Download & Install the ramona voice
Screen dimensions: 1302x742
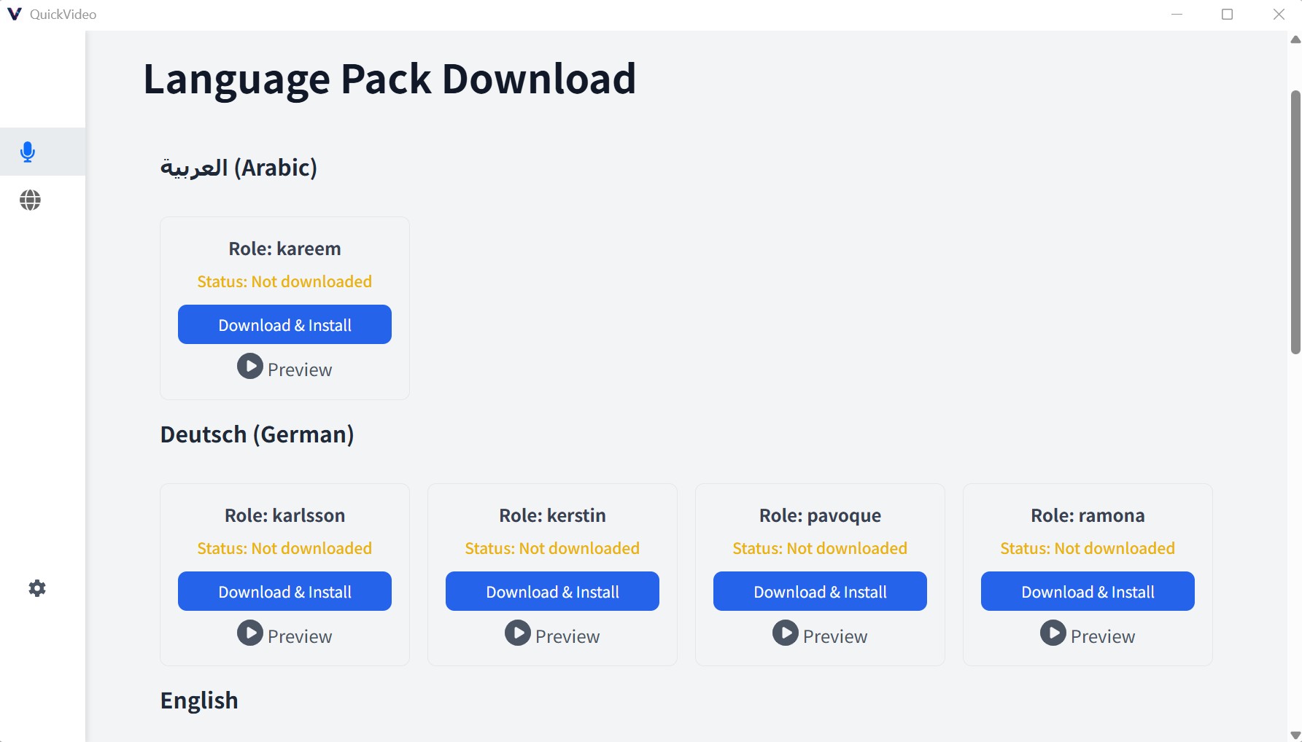1088,591
